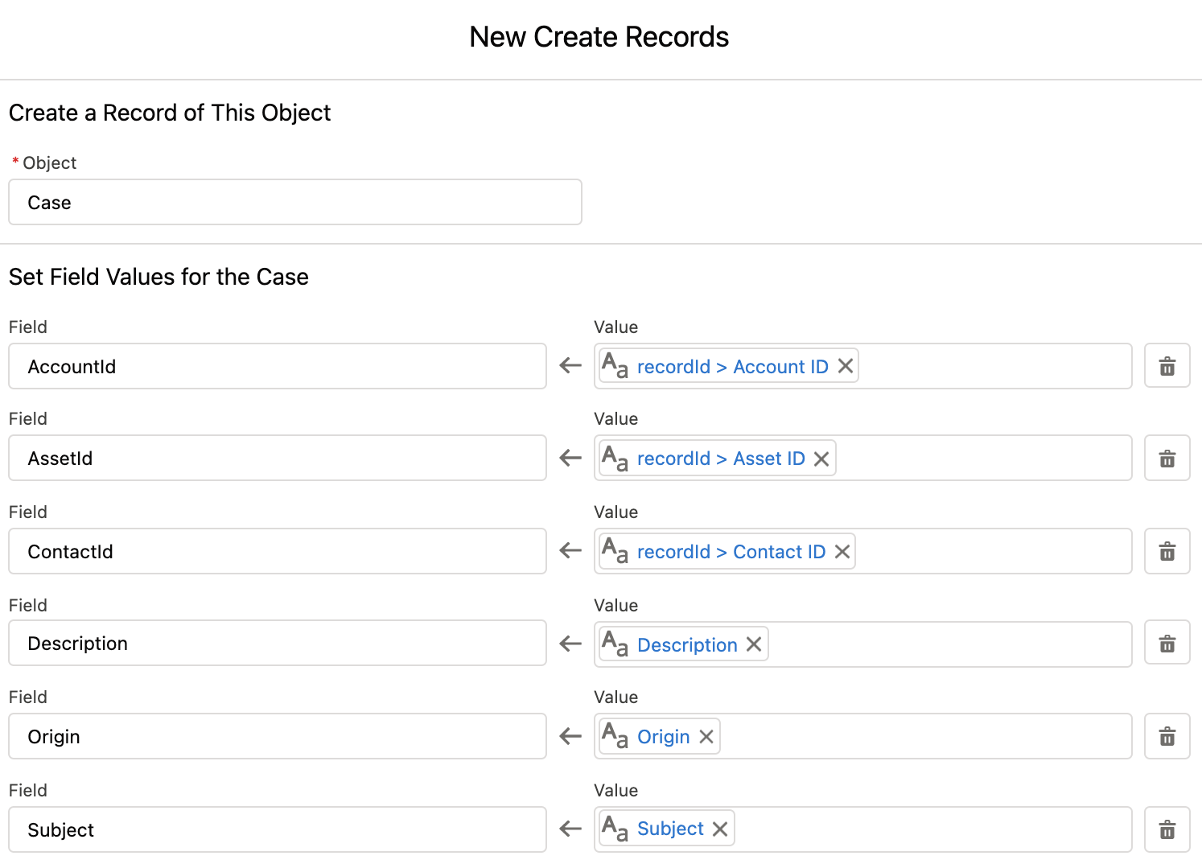1202x864 pixels.
Task: Delete the AssetId field row
Action: (x=1167, y=458)
